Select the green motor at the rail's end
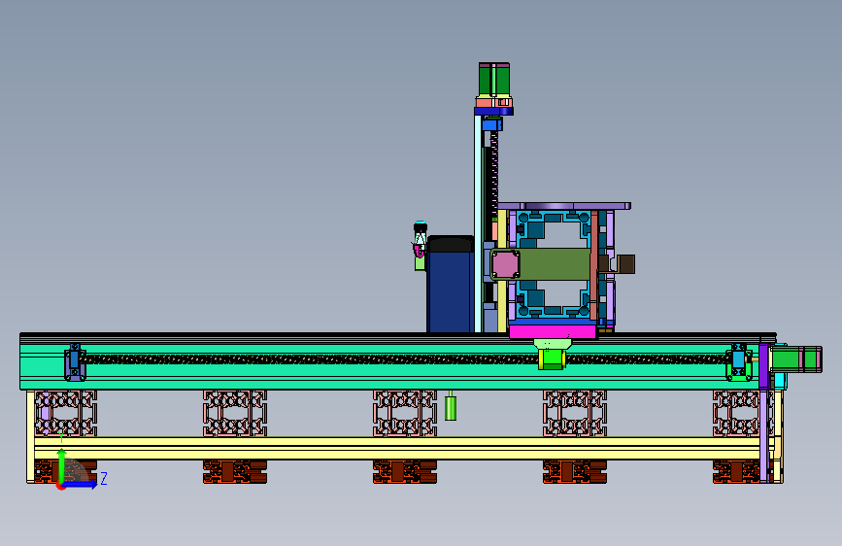 (796, 359)
